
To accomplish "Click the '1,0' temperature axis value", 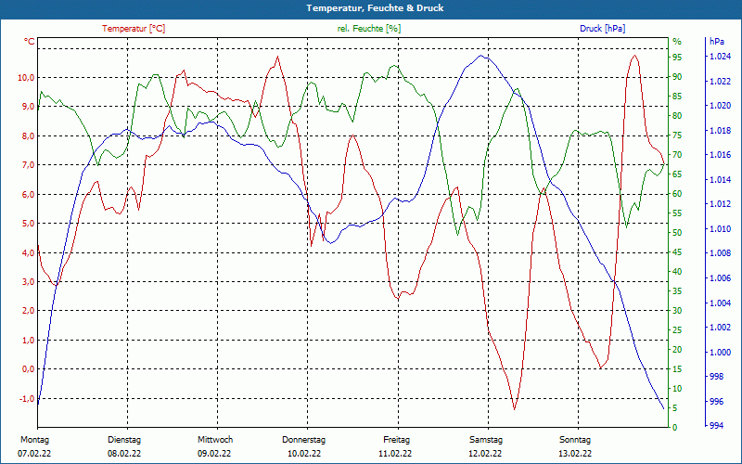I will click(x=28, y=341).
